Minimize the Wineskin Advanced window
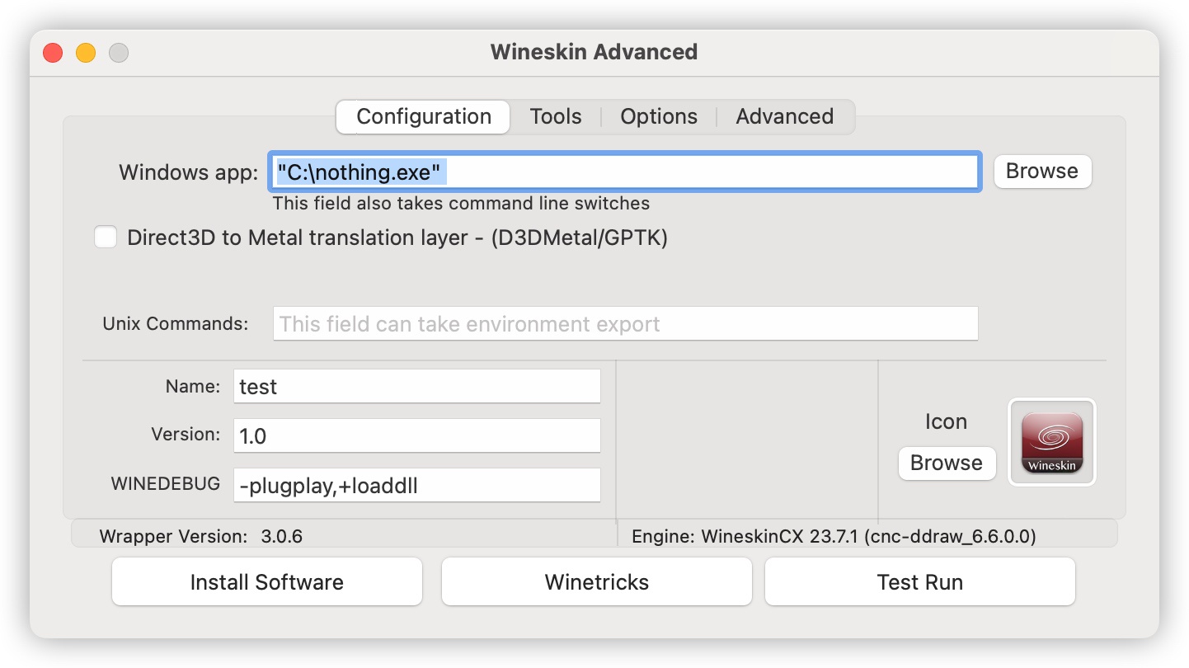 pos(85,52)
